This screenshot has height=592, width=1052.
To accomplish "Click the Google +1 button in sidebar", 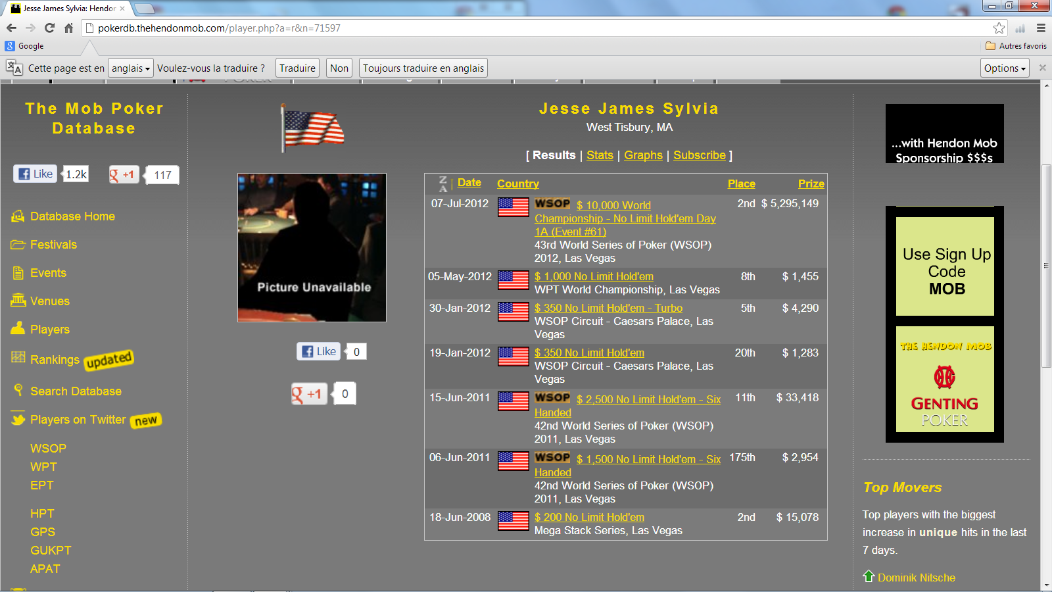I will click(x=124, y=174).
